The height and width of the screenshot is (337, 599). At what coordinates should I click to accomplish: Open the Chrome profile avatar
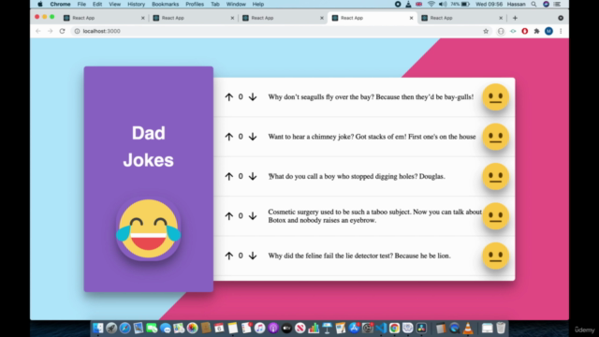point(548,31)
